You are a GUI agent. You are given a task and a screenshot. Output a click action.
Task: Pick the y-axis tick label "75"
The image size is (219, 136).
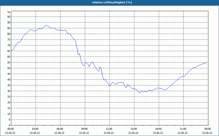[x=9, y=39]
